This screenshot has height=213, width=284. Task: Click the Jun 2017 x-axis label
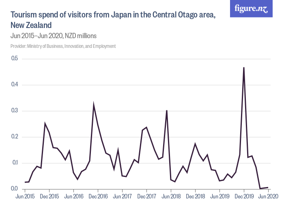[122, 196]
